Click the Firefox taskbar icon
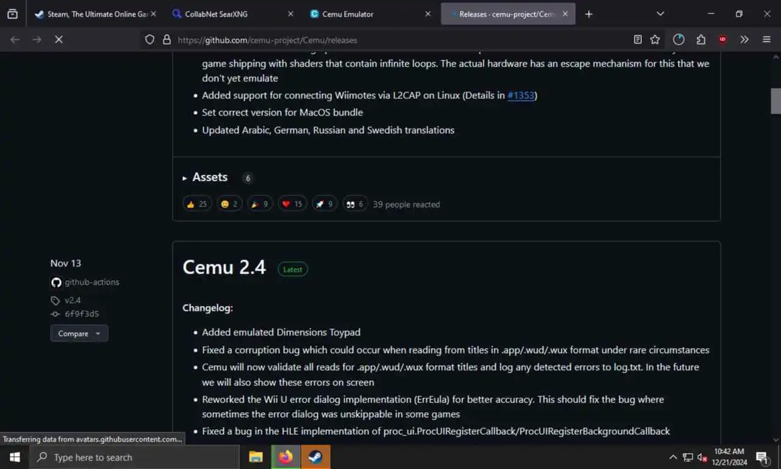 coord(286,457)
